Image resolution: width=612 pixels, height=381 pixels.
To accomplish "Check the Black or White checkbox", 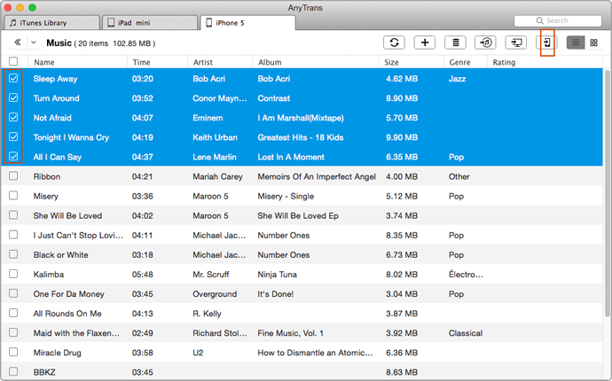I will pyautogui.click(x=13, y=254).
